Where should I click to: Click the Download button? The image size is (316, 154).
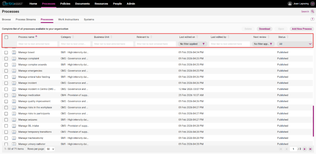(265, 29)
